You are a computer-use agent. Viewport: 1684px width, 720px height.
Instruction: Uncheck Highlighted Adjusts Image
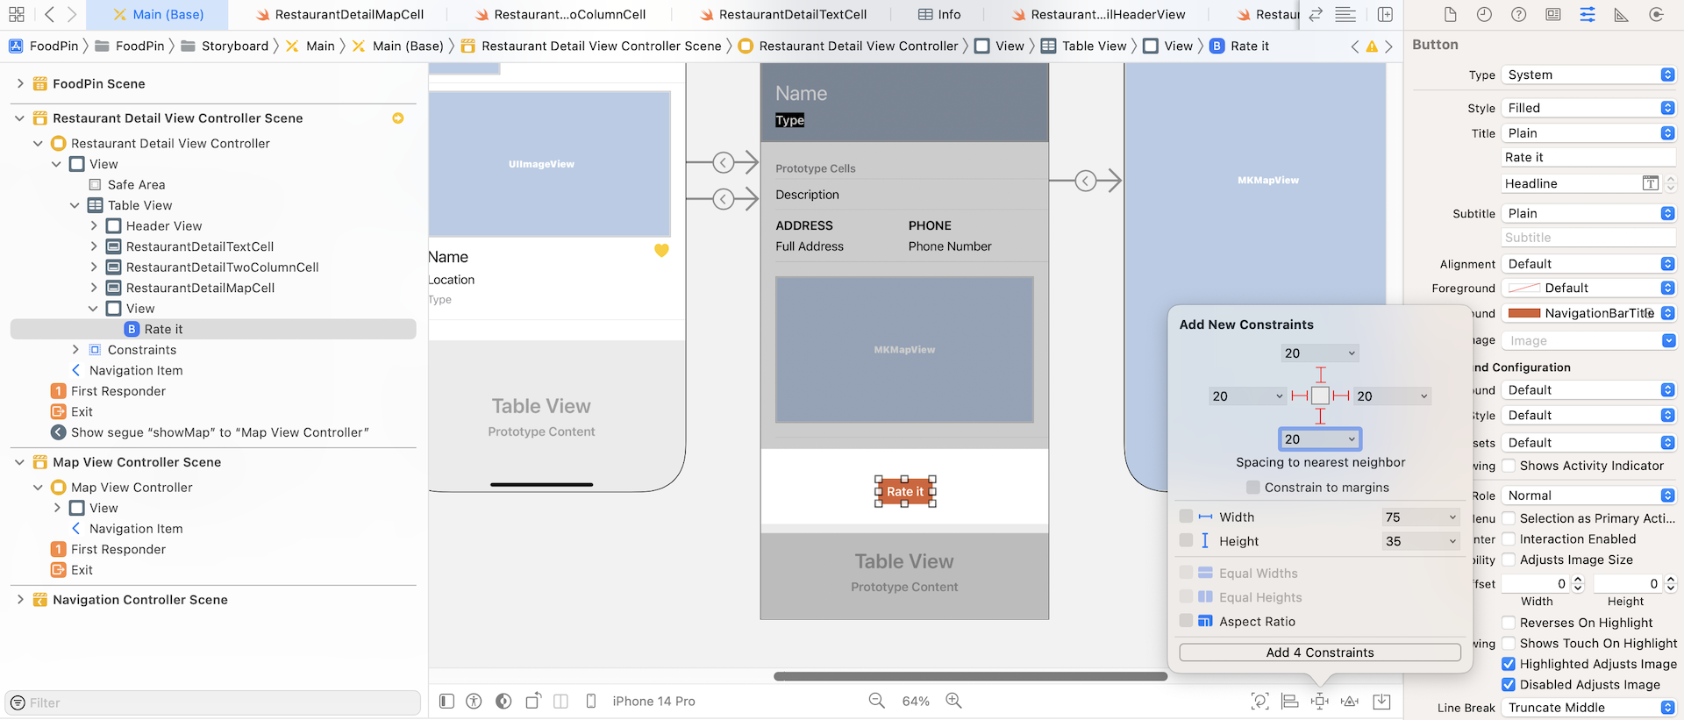(1509, 664)
